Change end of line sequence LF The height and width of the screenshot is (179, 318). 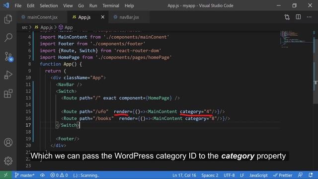click(242, 175)
